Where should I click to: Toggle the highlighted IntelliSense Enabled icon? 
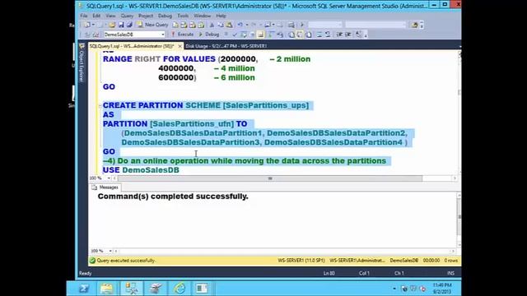[261, 35]
